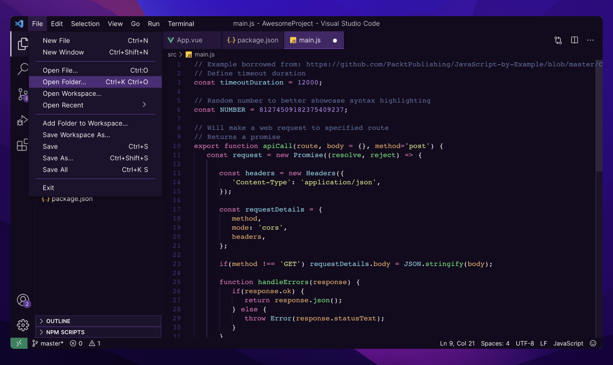Open the Source Control view icon
Image resolution: width=613 pixels, height=365 pixels.
point(23,95)
